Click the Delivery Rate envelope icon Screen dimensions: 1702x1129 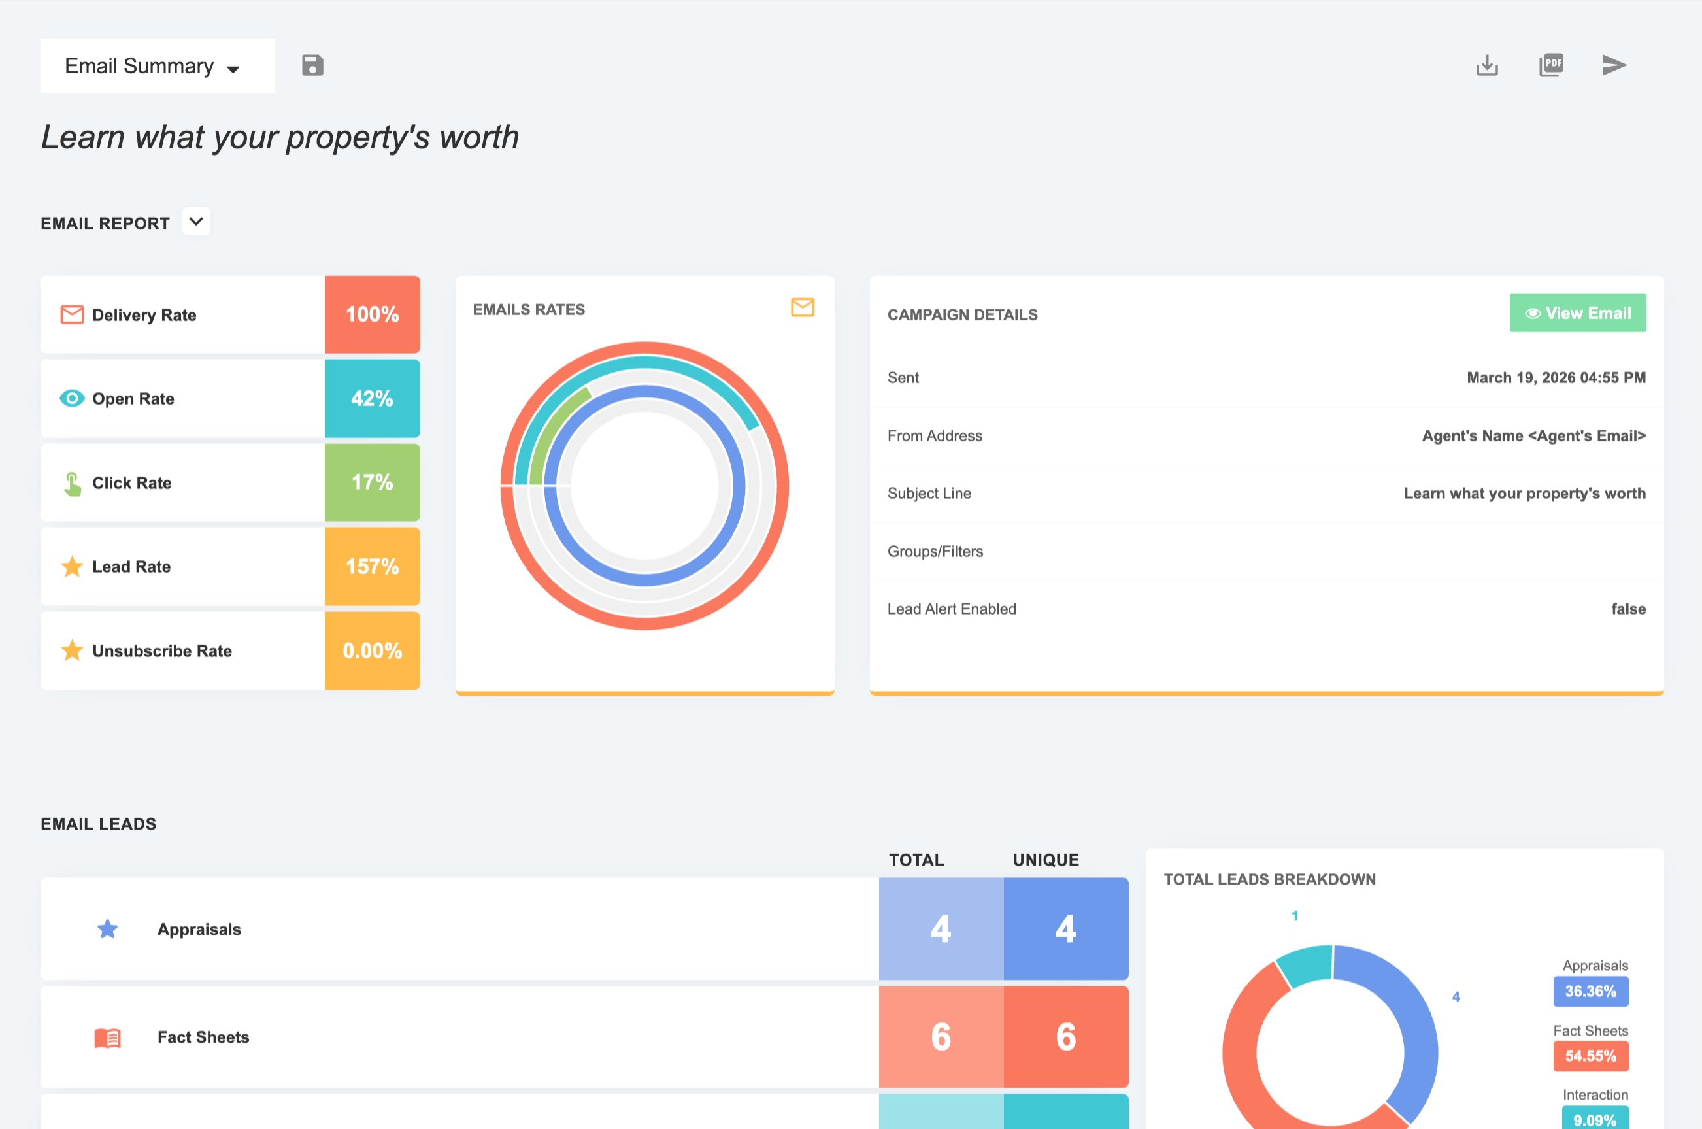[x=72, y=314]
